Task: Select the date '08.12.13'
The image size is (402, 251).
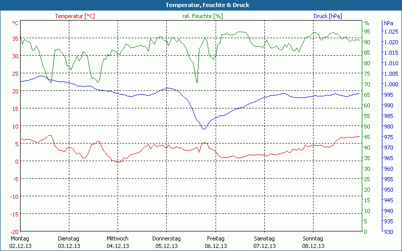Action: (313, 246)
